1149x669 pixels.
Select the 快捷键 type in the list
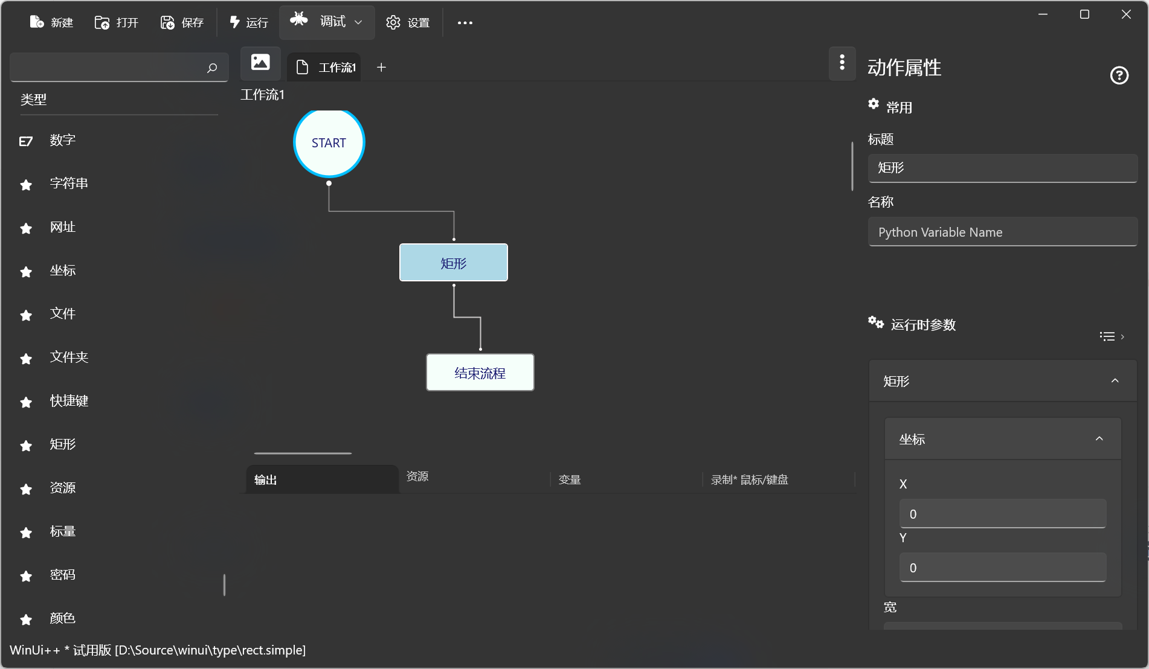pos(69,401)
